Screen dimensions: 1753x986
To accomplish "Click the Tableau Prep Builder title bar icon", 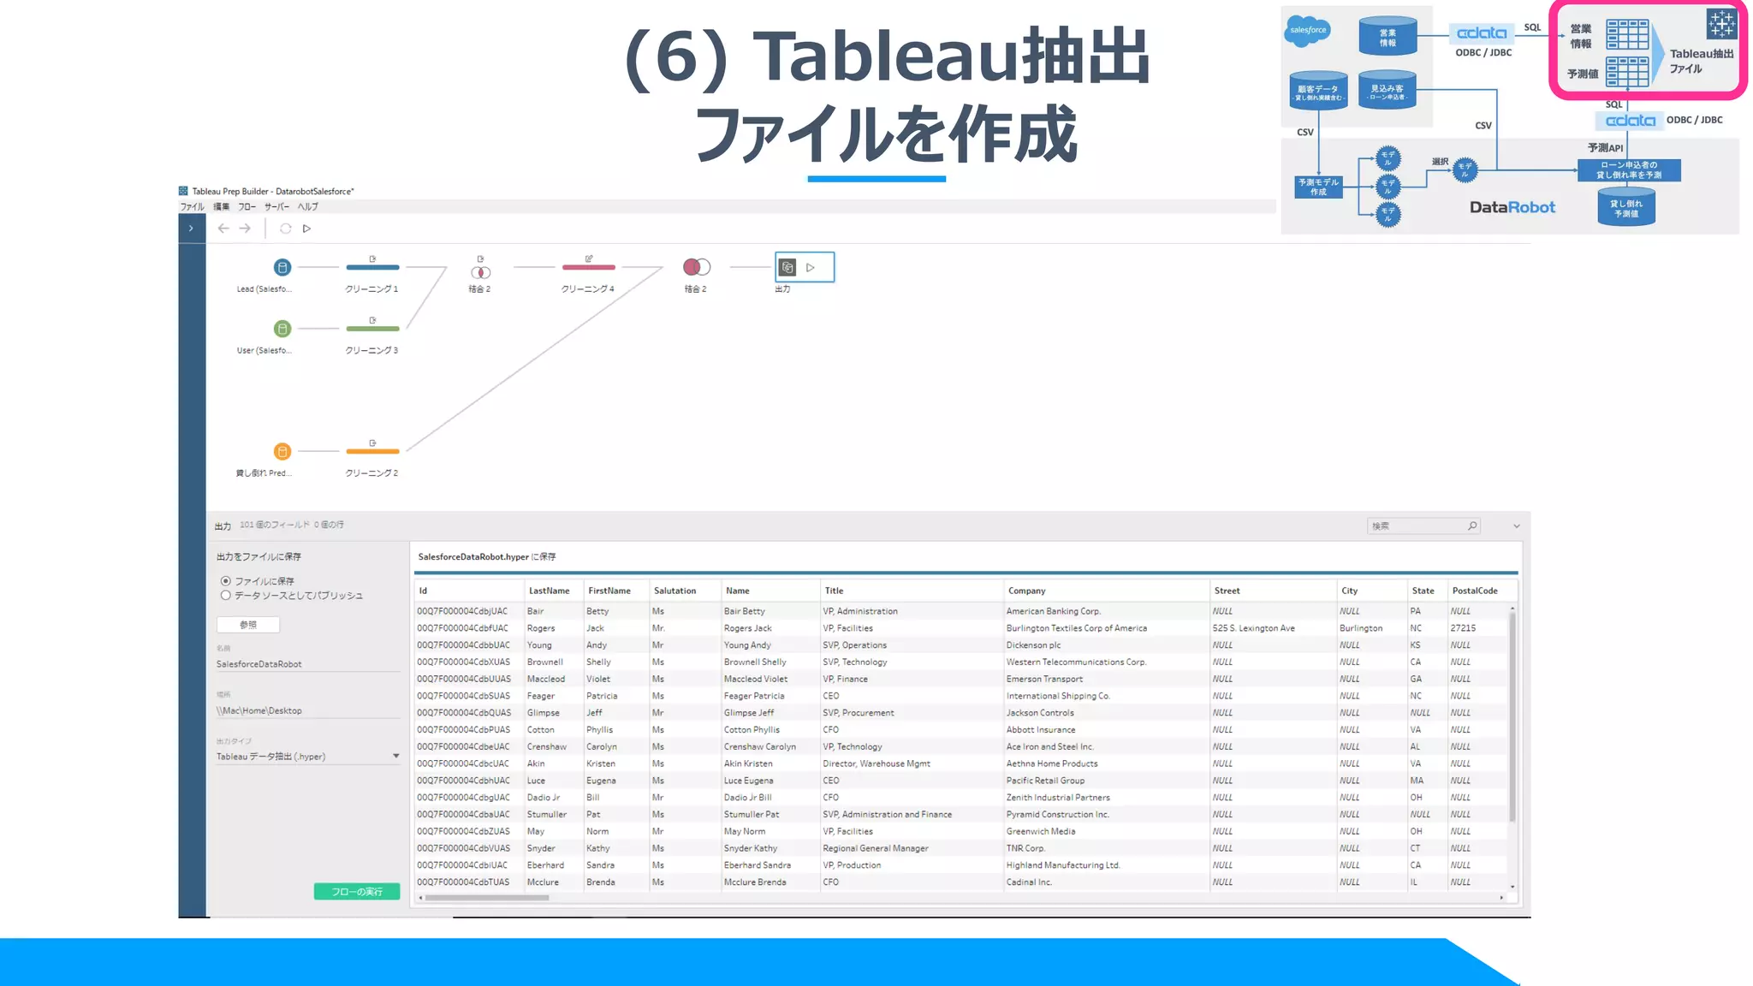I will click(x=183, y=191).
